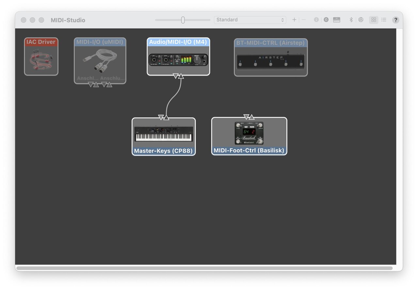Adjust the icon size slider
The image size is (418, 290).
(183, 20)
